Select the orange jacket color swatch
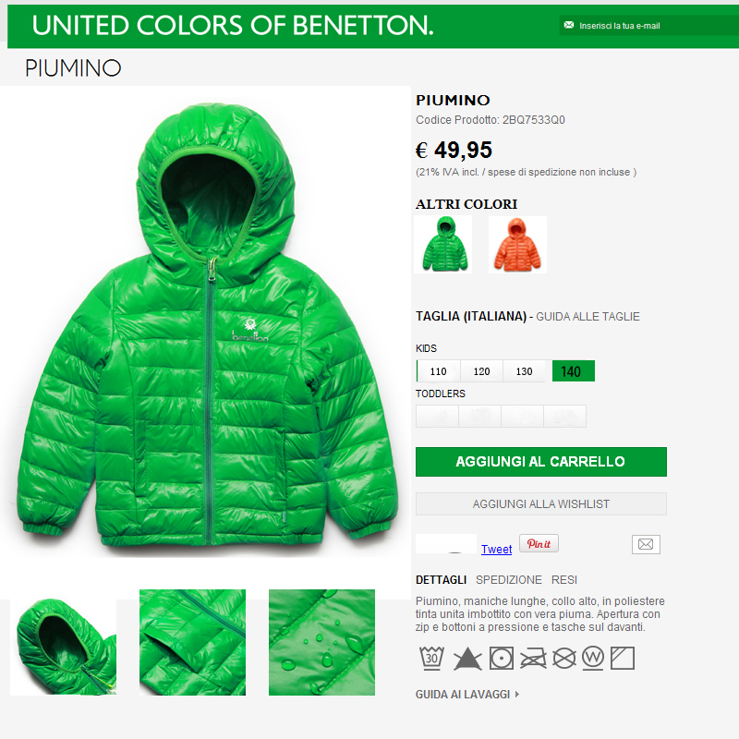Viewport: 739px width, 739px height. pyautogui.click(x=517, y=245)
